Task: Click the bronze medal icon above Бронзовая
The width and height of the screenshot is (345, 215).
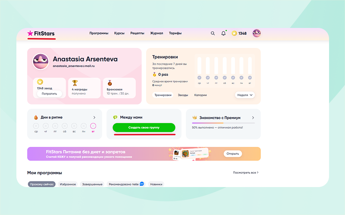Action: (110, 83)
